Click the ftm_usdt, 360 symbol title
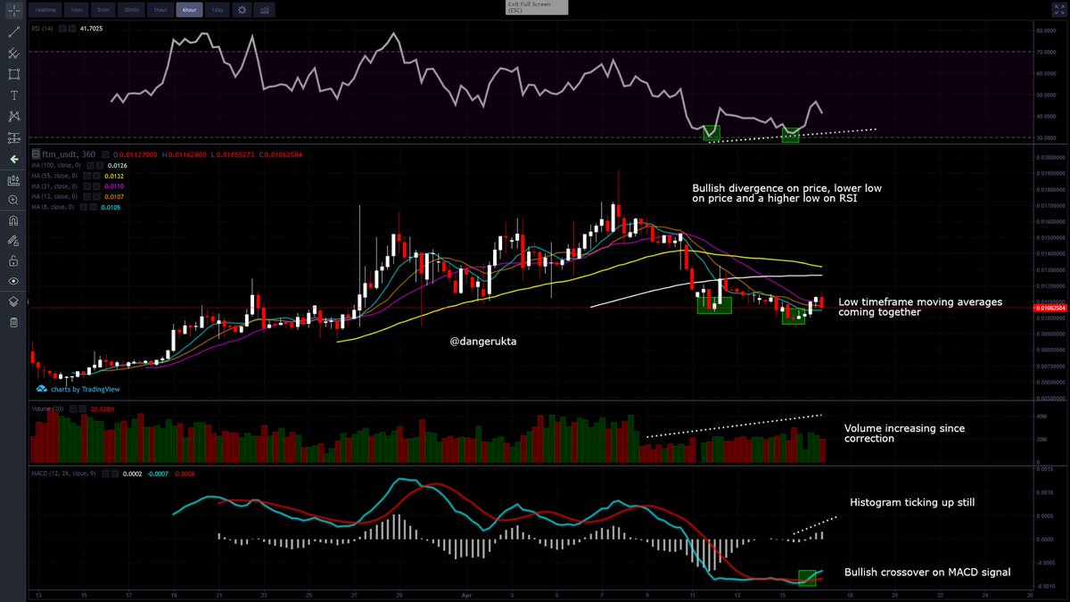Screen dimensions: 1070x602 tap(69, 153)
